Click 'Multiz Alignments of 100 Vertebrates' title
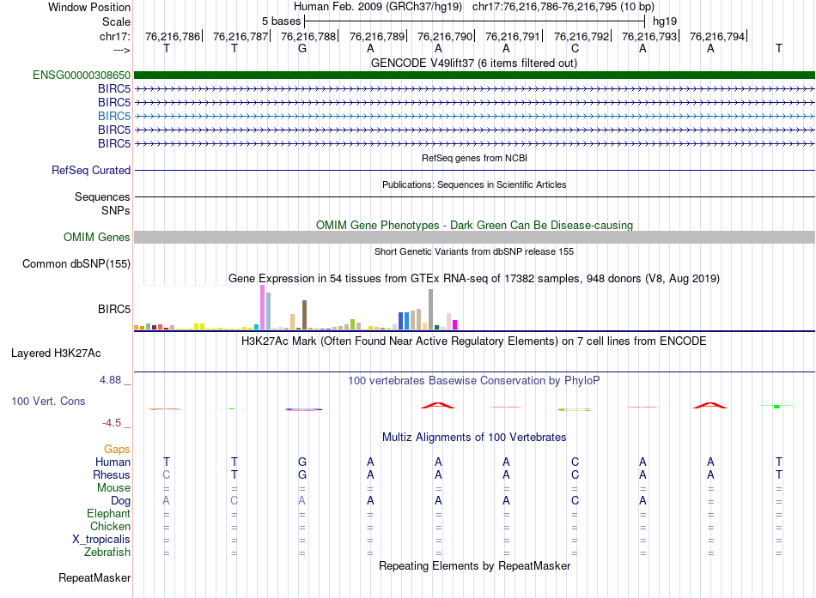Viewport: 816px width, 598px height. (x=474, y=437)
